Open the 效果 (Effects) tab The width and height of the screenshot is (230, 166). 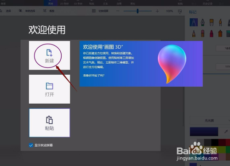[x=119, y=3]
